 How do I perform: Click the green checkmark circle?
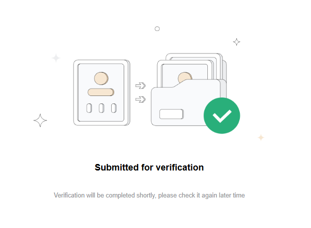[222, 115]
